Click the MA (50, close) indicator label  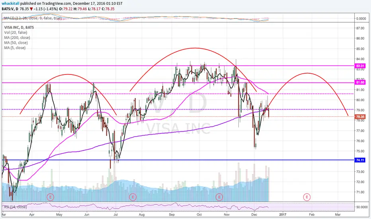pyautogui.click(x=16, y=43)
